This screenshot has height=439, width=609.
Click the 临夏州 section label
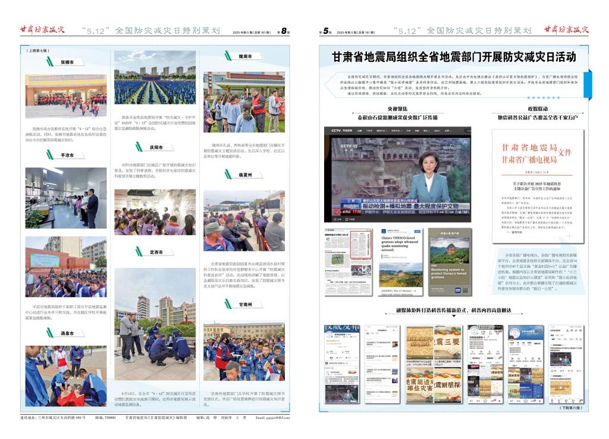tap(244, 175)
